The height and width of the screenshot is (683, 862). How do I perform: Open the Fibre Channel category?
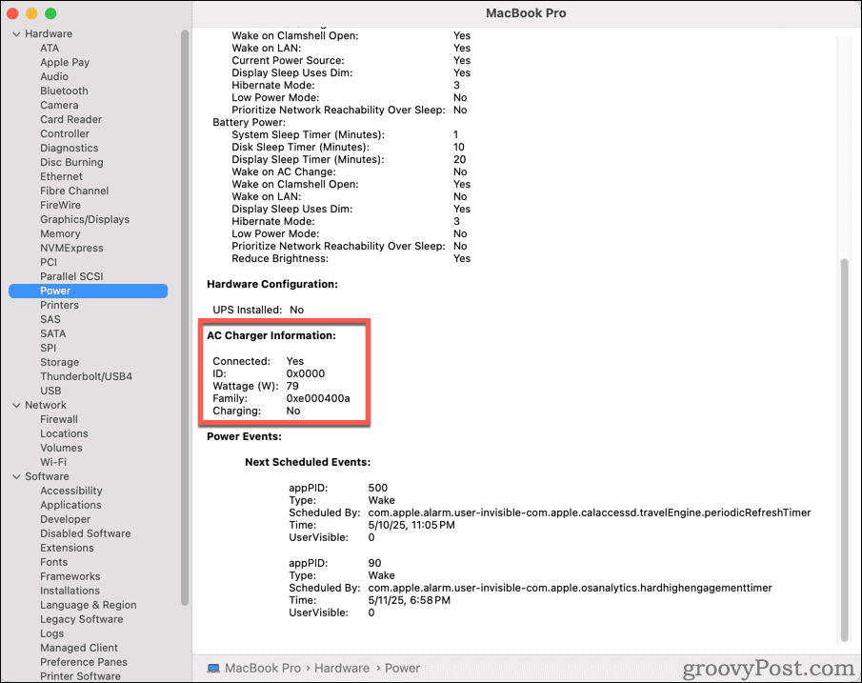[x=74, y=191]
